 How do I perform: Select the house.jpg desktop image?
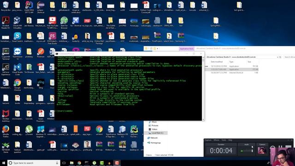pyautogui.click(x=134, y=23)
